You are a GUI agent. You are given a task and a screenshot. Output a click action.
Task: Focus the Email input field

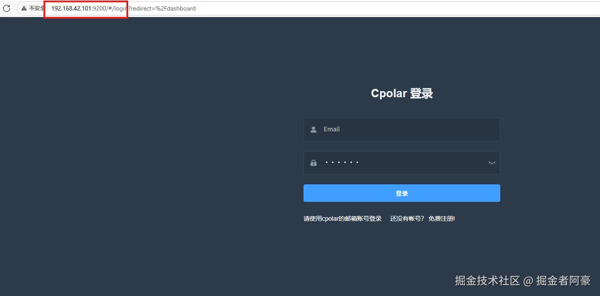click(x=401, y=130)
